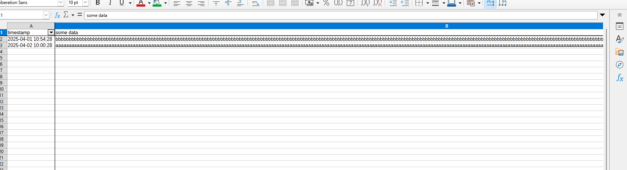627x170 pixels.
Task: Expand the font size dropdown
Action: tap(85, 3)
